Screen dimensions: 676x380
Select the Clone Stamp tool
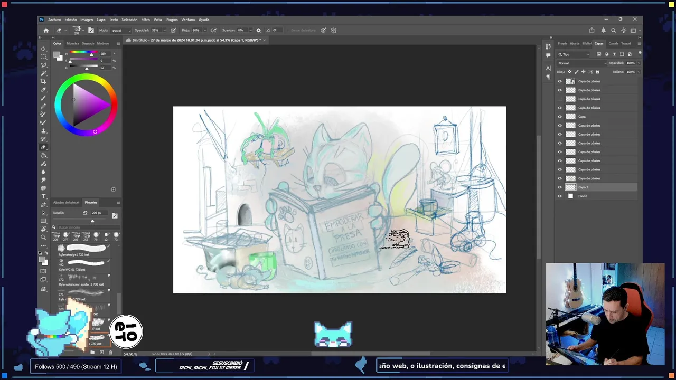tap(43, 130)
